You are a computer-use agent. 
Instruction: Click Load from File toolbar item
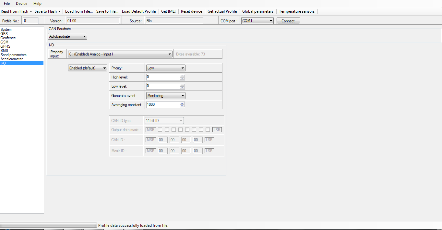coord(79,11)
